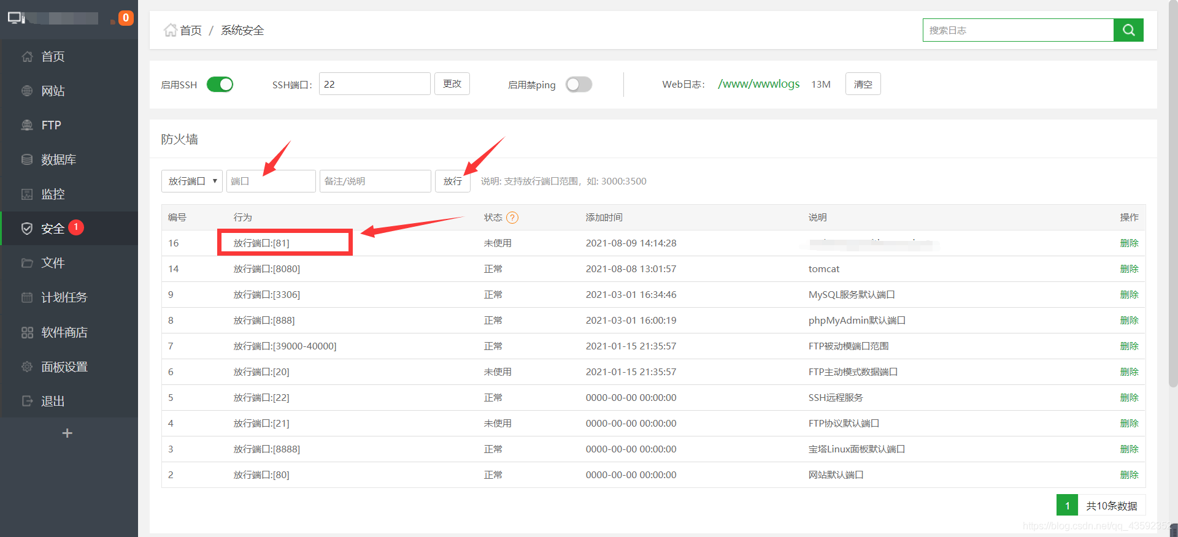The image size is (1178, 537).
Task: Click the home icon in the breadcrumb
Action: tap(170, 30)
